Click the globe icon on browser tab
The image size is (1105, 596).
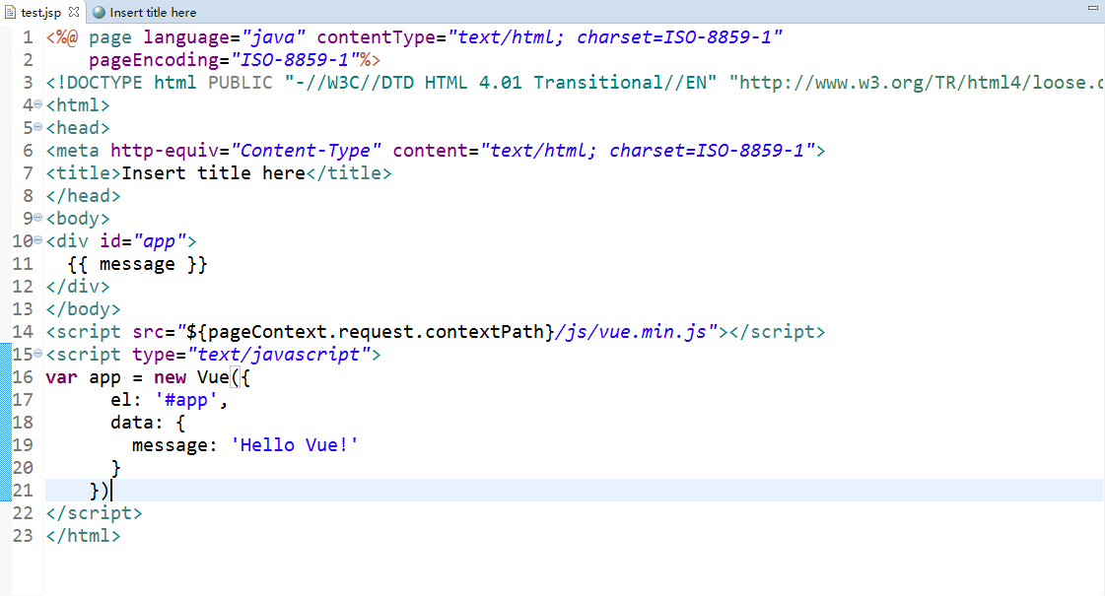point(100,12)
